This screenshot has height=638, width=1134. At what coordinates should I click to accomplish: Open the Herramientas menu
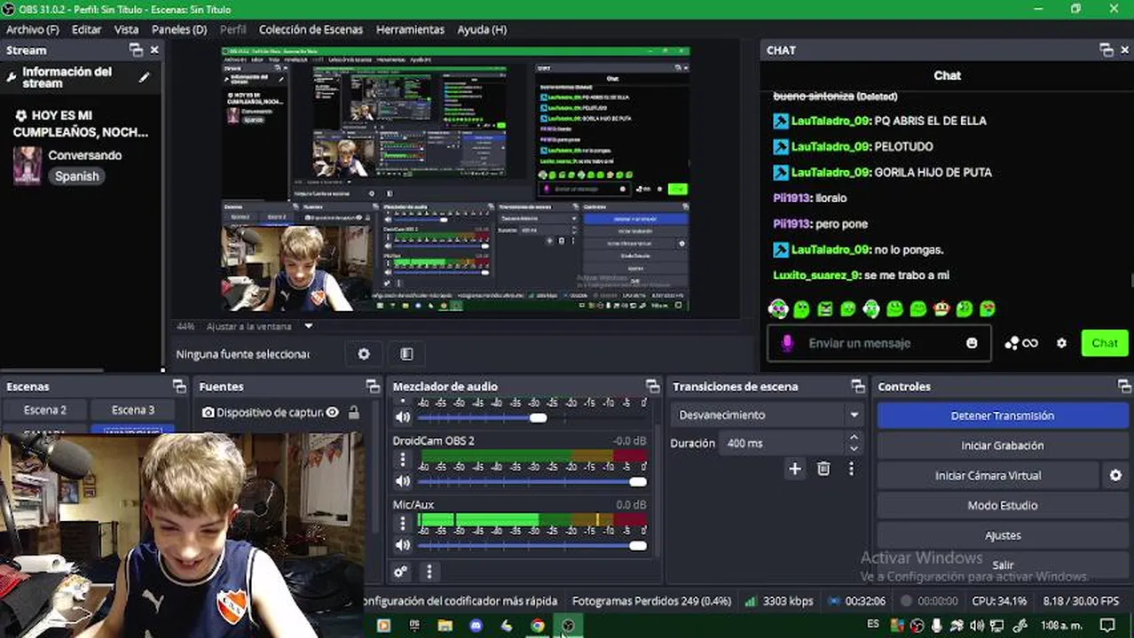point(410,29)
